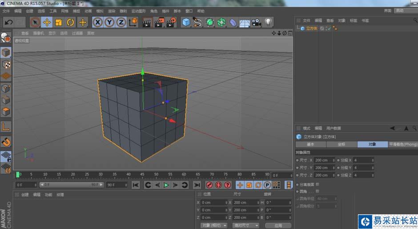Click frame 45 on the timeline ruler
The width and height of the screenshot is (418, 229).
pyautogui.click(x=142, y=175)
